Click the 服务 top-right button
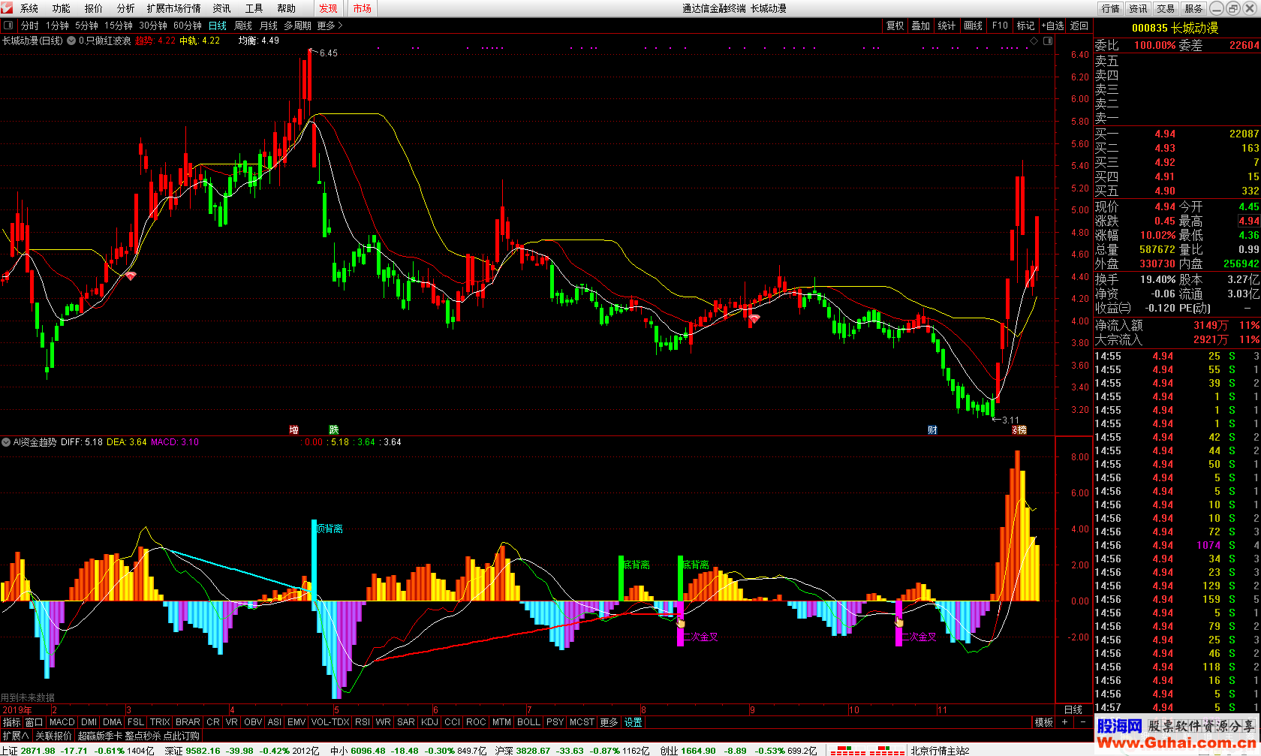 [x=1193, y=8]
